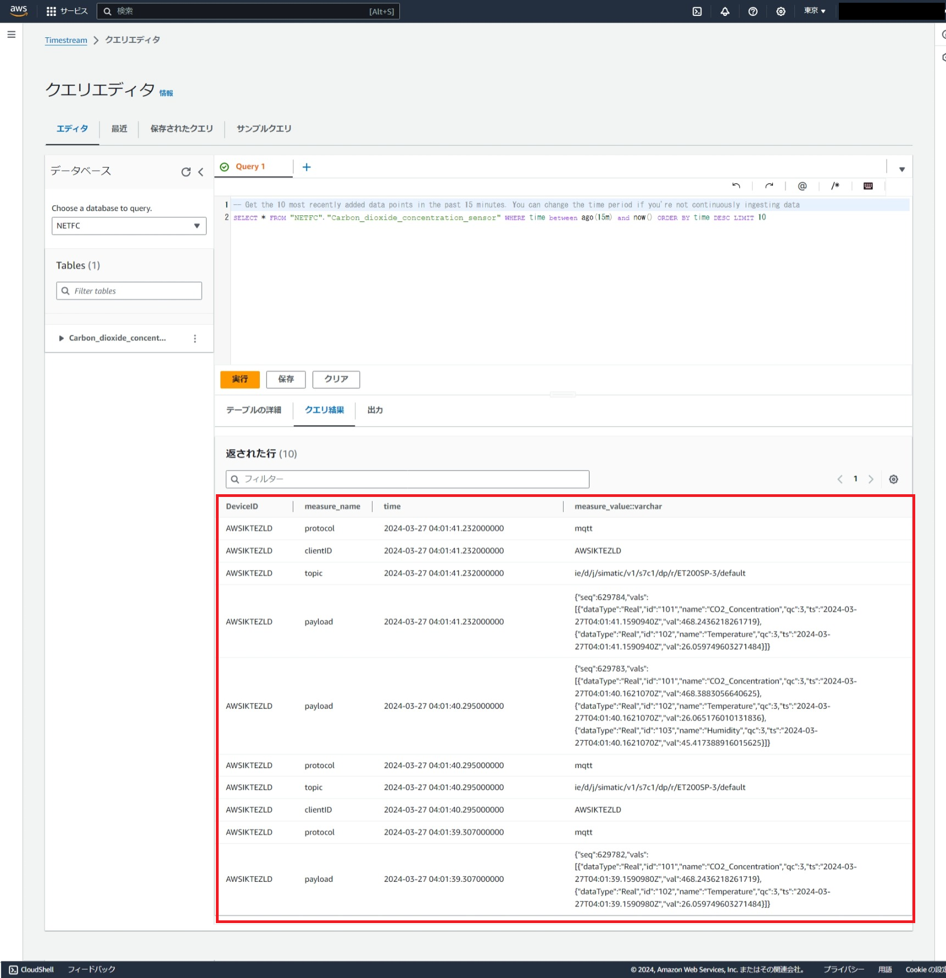Screen dimensions: 946x978
Task: Open AWS notifications bell
Action: pyautogui.click(x=725, y=11)
